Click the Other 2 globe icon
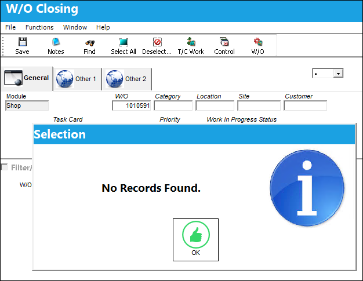Image resolution: width=363 pixels, height=281 pixels. click(115, 79)
